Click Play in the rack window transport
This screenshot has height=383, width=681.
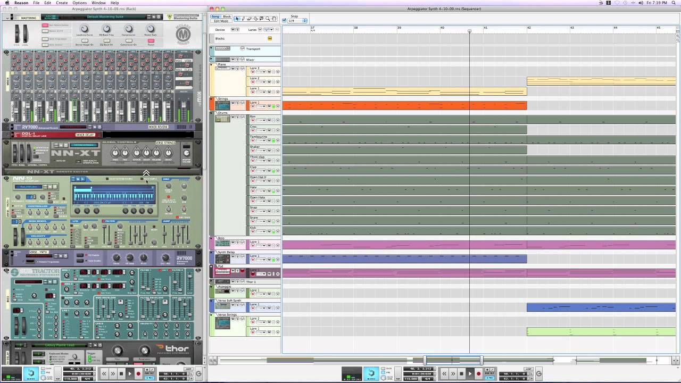pyautogui.click(x=130, y=373)
